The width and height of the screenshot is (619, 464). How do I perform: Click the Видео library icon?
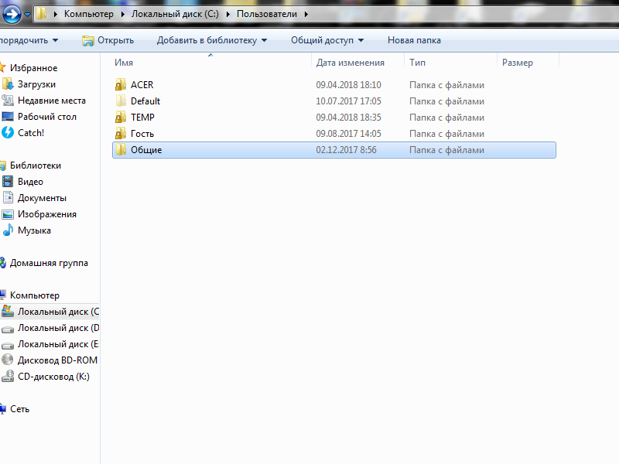click(8, 182)
